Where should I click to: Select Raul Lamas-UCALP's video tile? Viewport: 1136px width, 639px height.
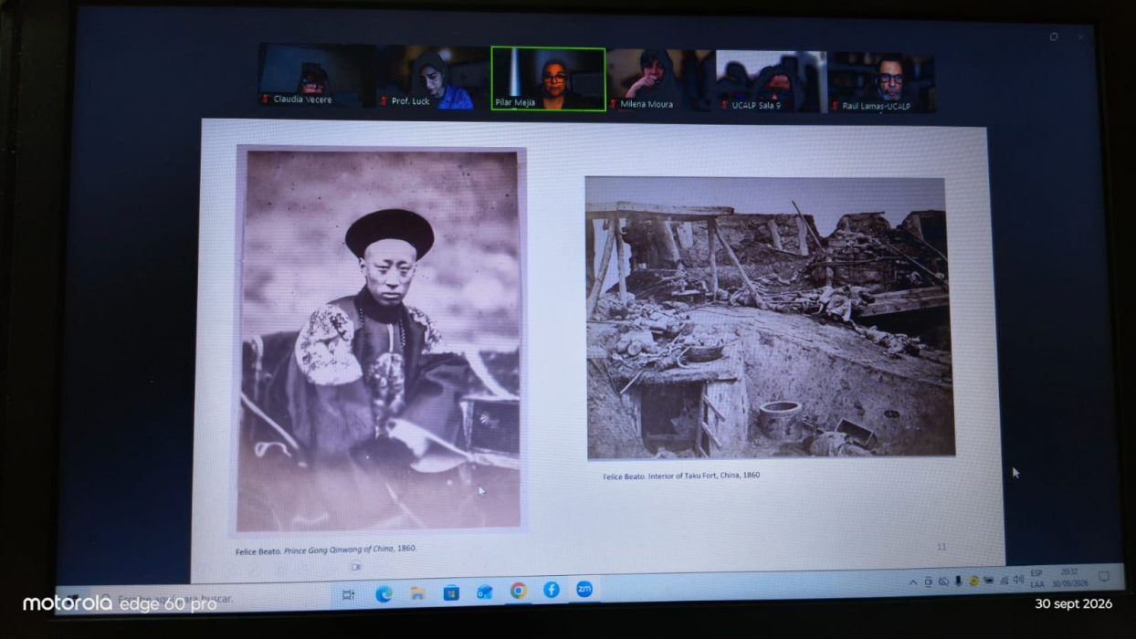[881, 82]
